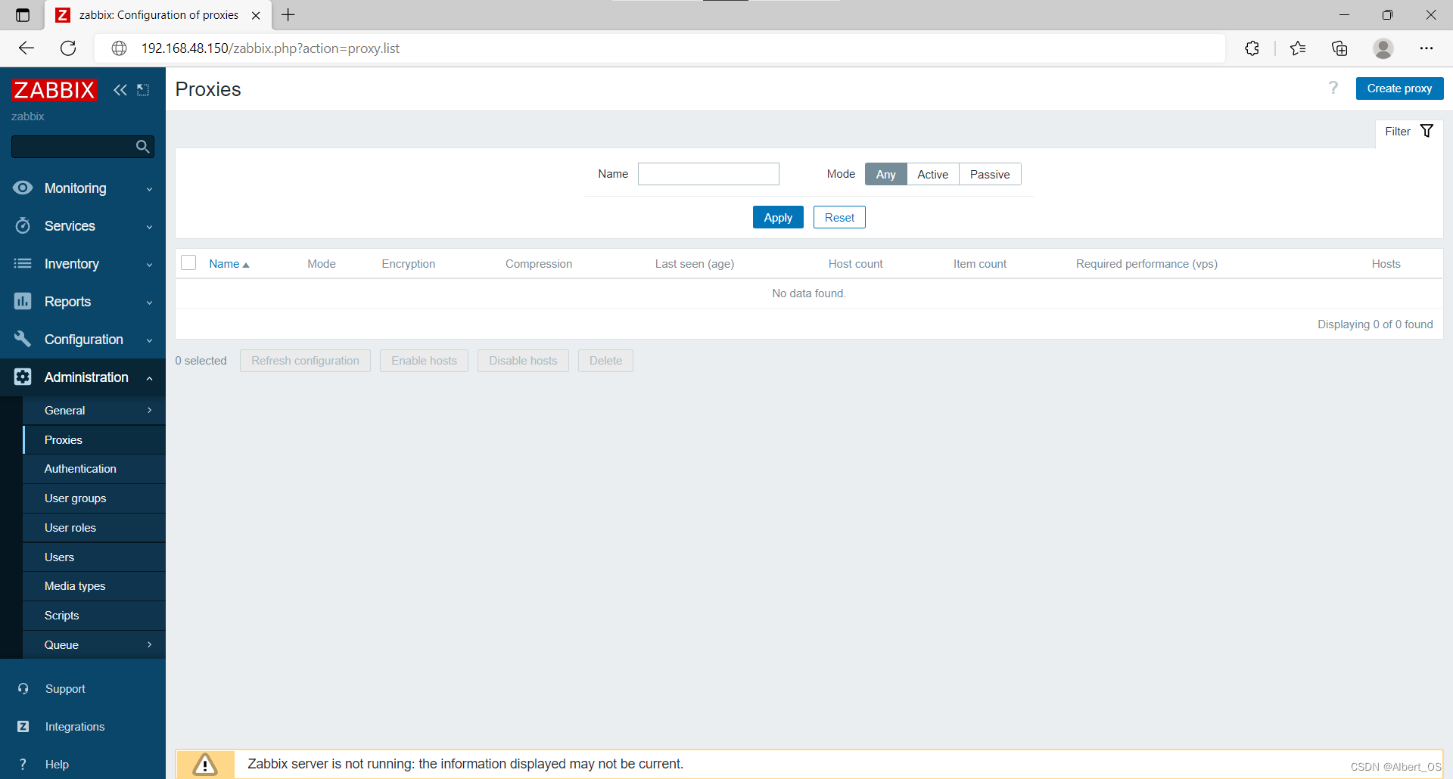This screenshot has width=1453, height=779.
Task: Expand the Inventory menu chevron
Action: [x=149, y=265]
